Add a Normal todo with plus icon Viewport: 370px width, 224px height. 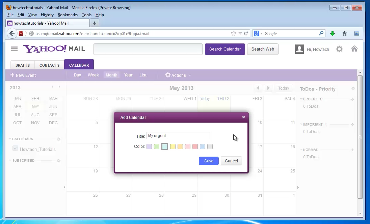point(352,150)
